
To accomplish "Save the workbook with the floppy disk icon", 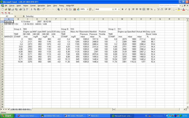I will (x=9, y=9).
